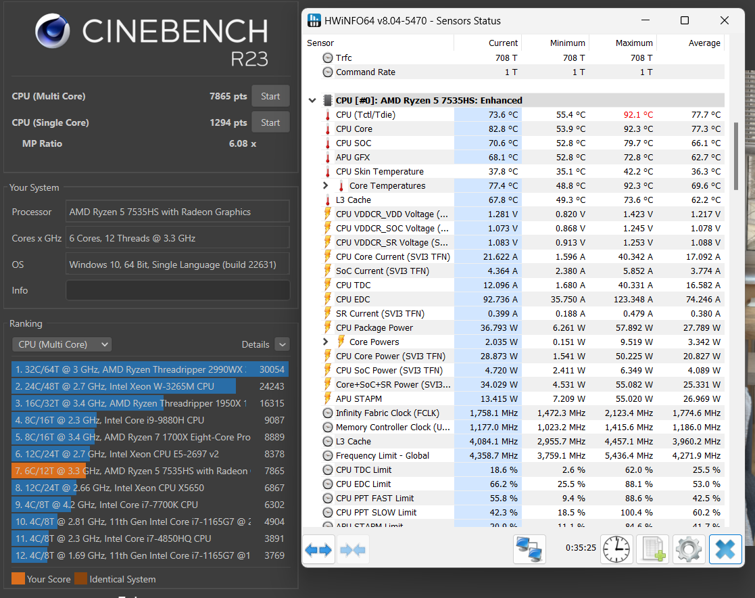Click clock icon beside Command Rate
The width and height of the screenshot is (755, 598).
tap(328, 72)
